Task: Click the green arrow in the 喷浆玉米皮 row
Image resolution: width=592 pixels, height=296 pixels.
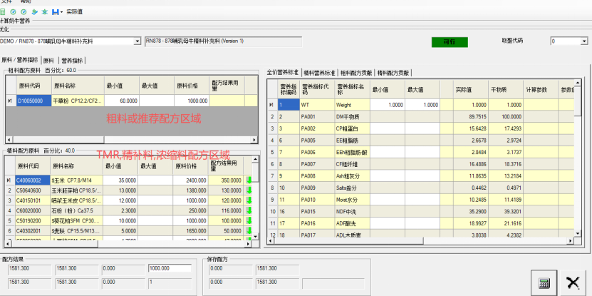Action: pos(249,200)
